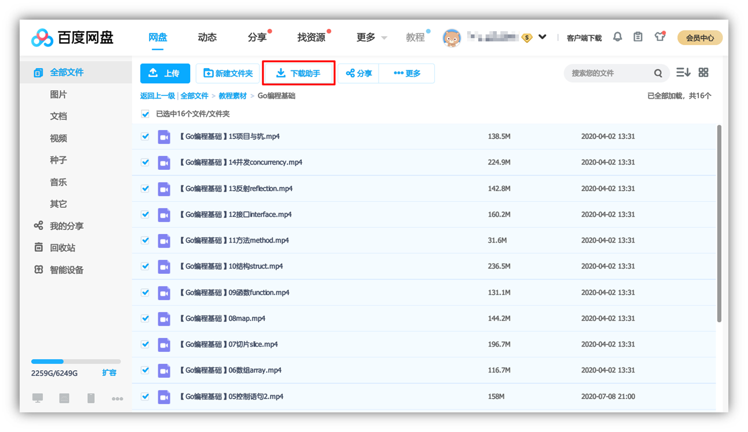Viewport: 748px width, 432px height.
Task: Click the sort order icon
Action: click(x=683, y=72)
